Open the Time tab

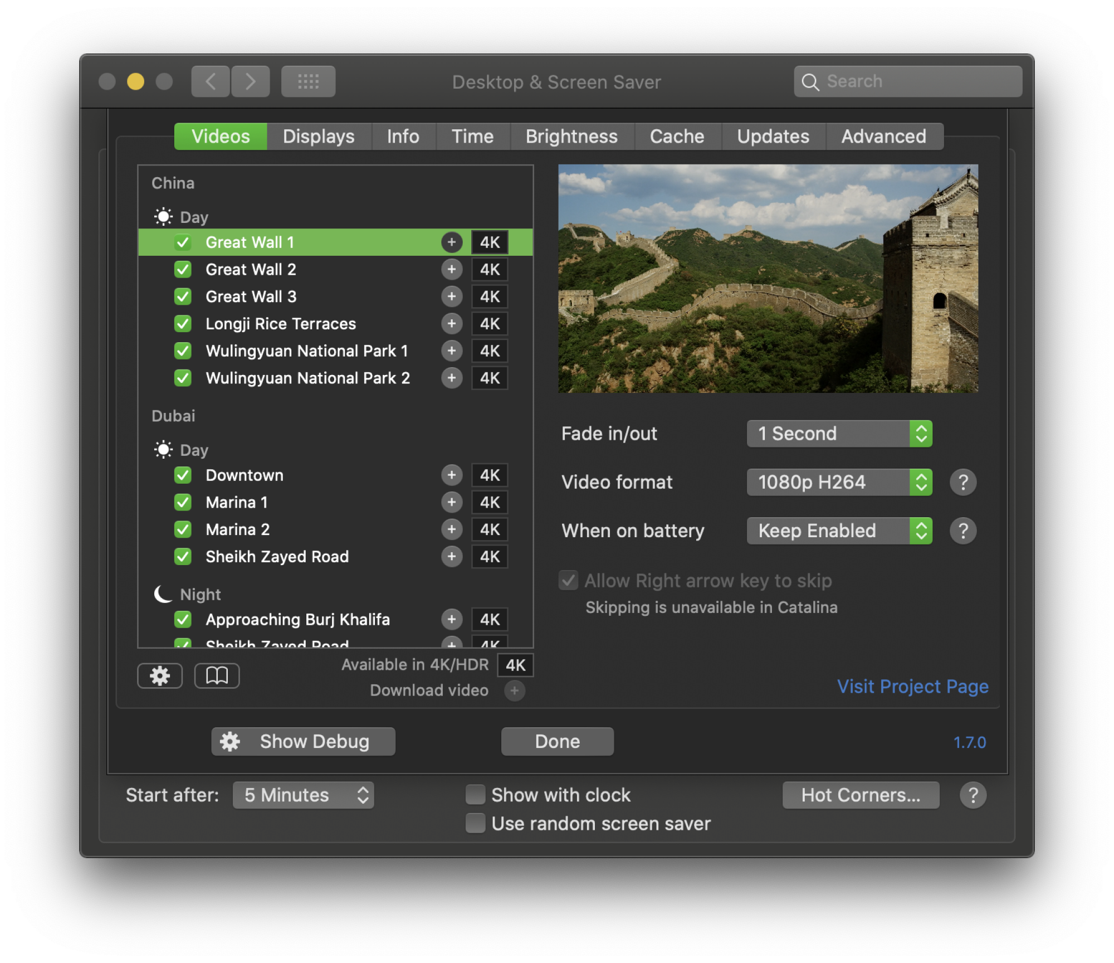tap(472, 137)
